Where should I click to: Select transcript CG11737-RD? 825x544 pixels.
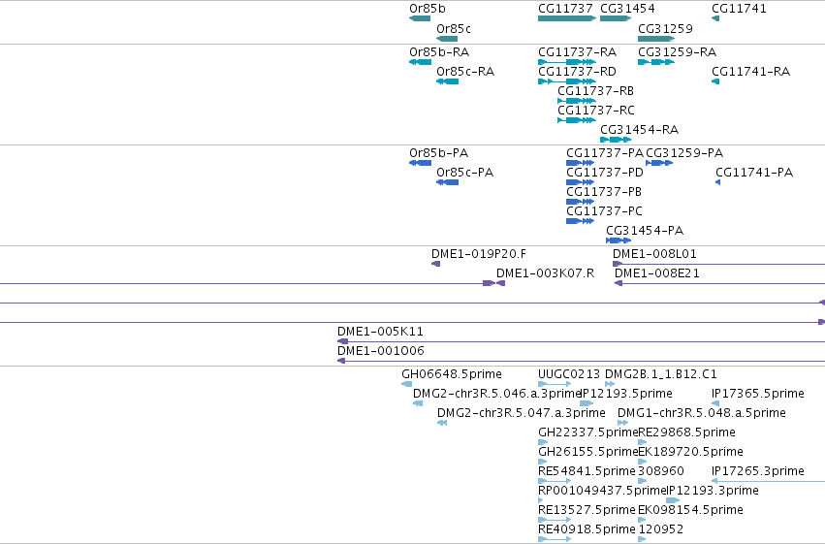567,81
